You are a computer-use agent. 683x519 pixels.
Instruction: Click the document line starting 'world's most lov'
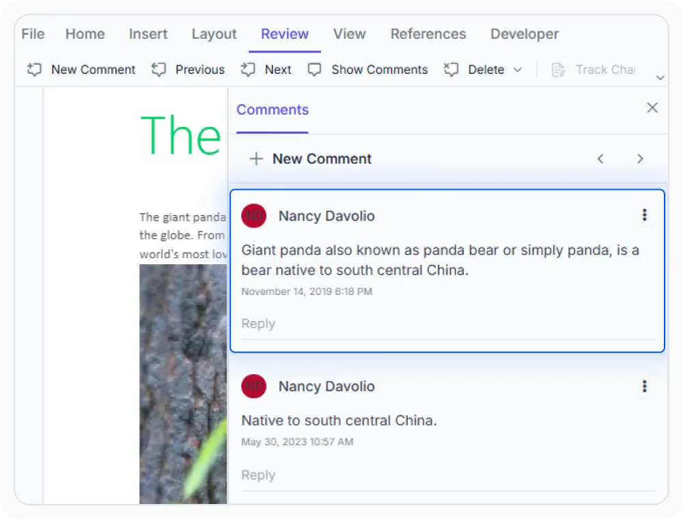(183, 254)
